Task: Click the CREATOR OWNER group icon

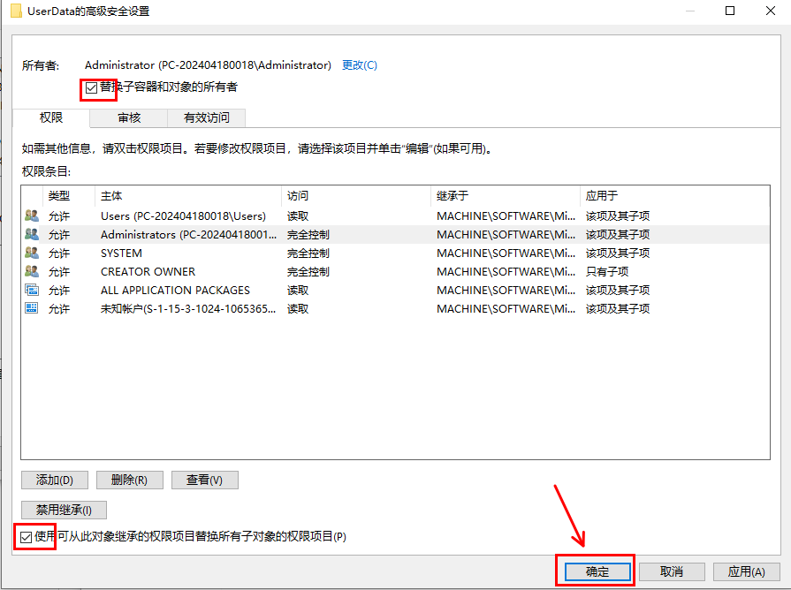Action: click(x=32, y=272)
